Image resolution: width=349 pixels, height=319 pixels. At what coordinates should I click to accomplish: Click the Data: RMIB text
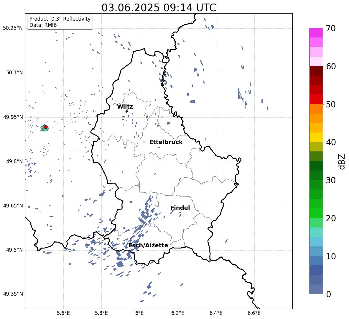tap(43, 25)
